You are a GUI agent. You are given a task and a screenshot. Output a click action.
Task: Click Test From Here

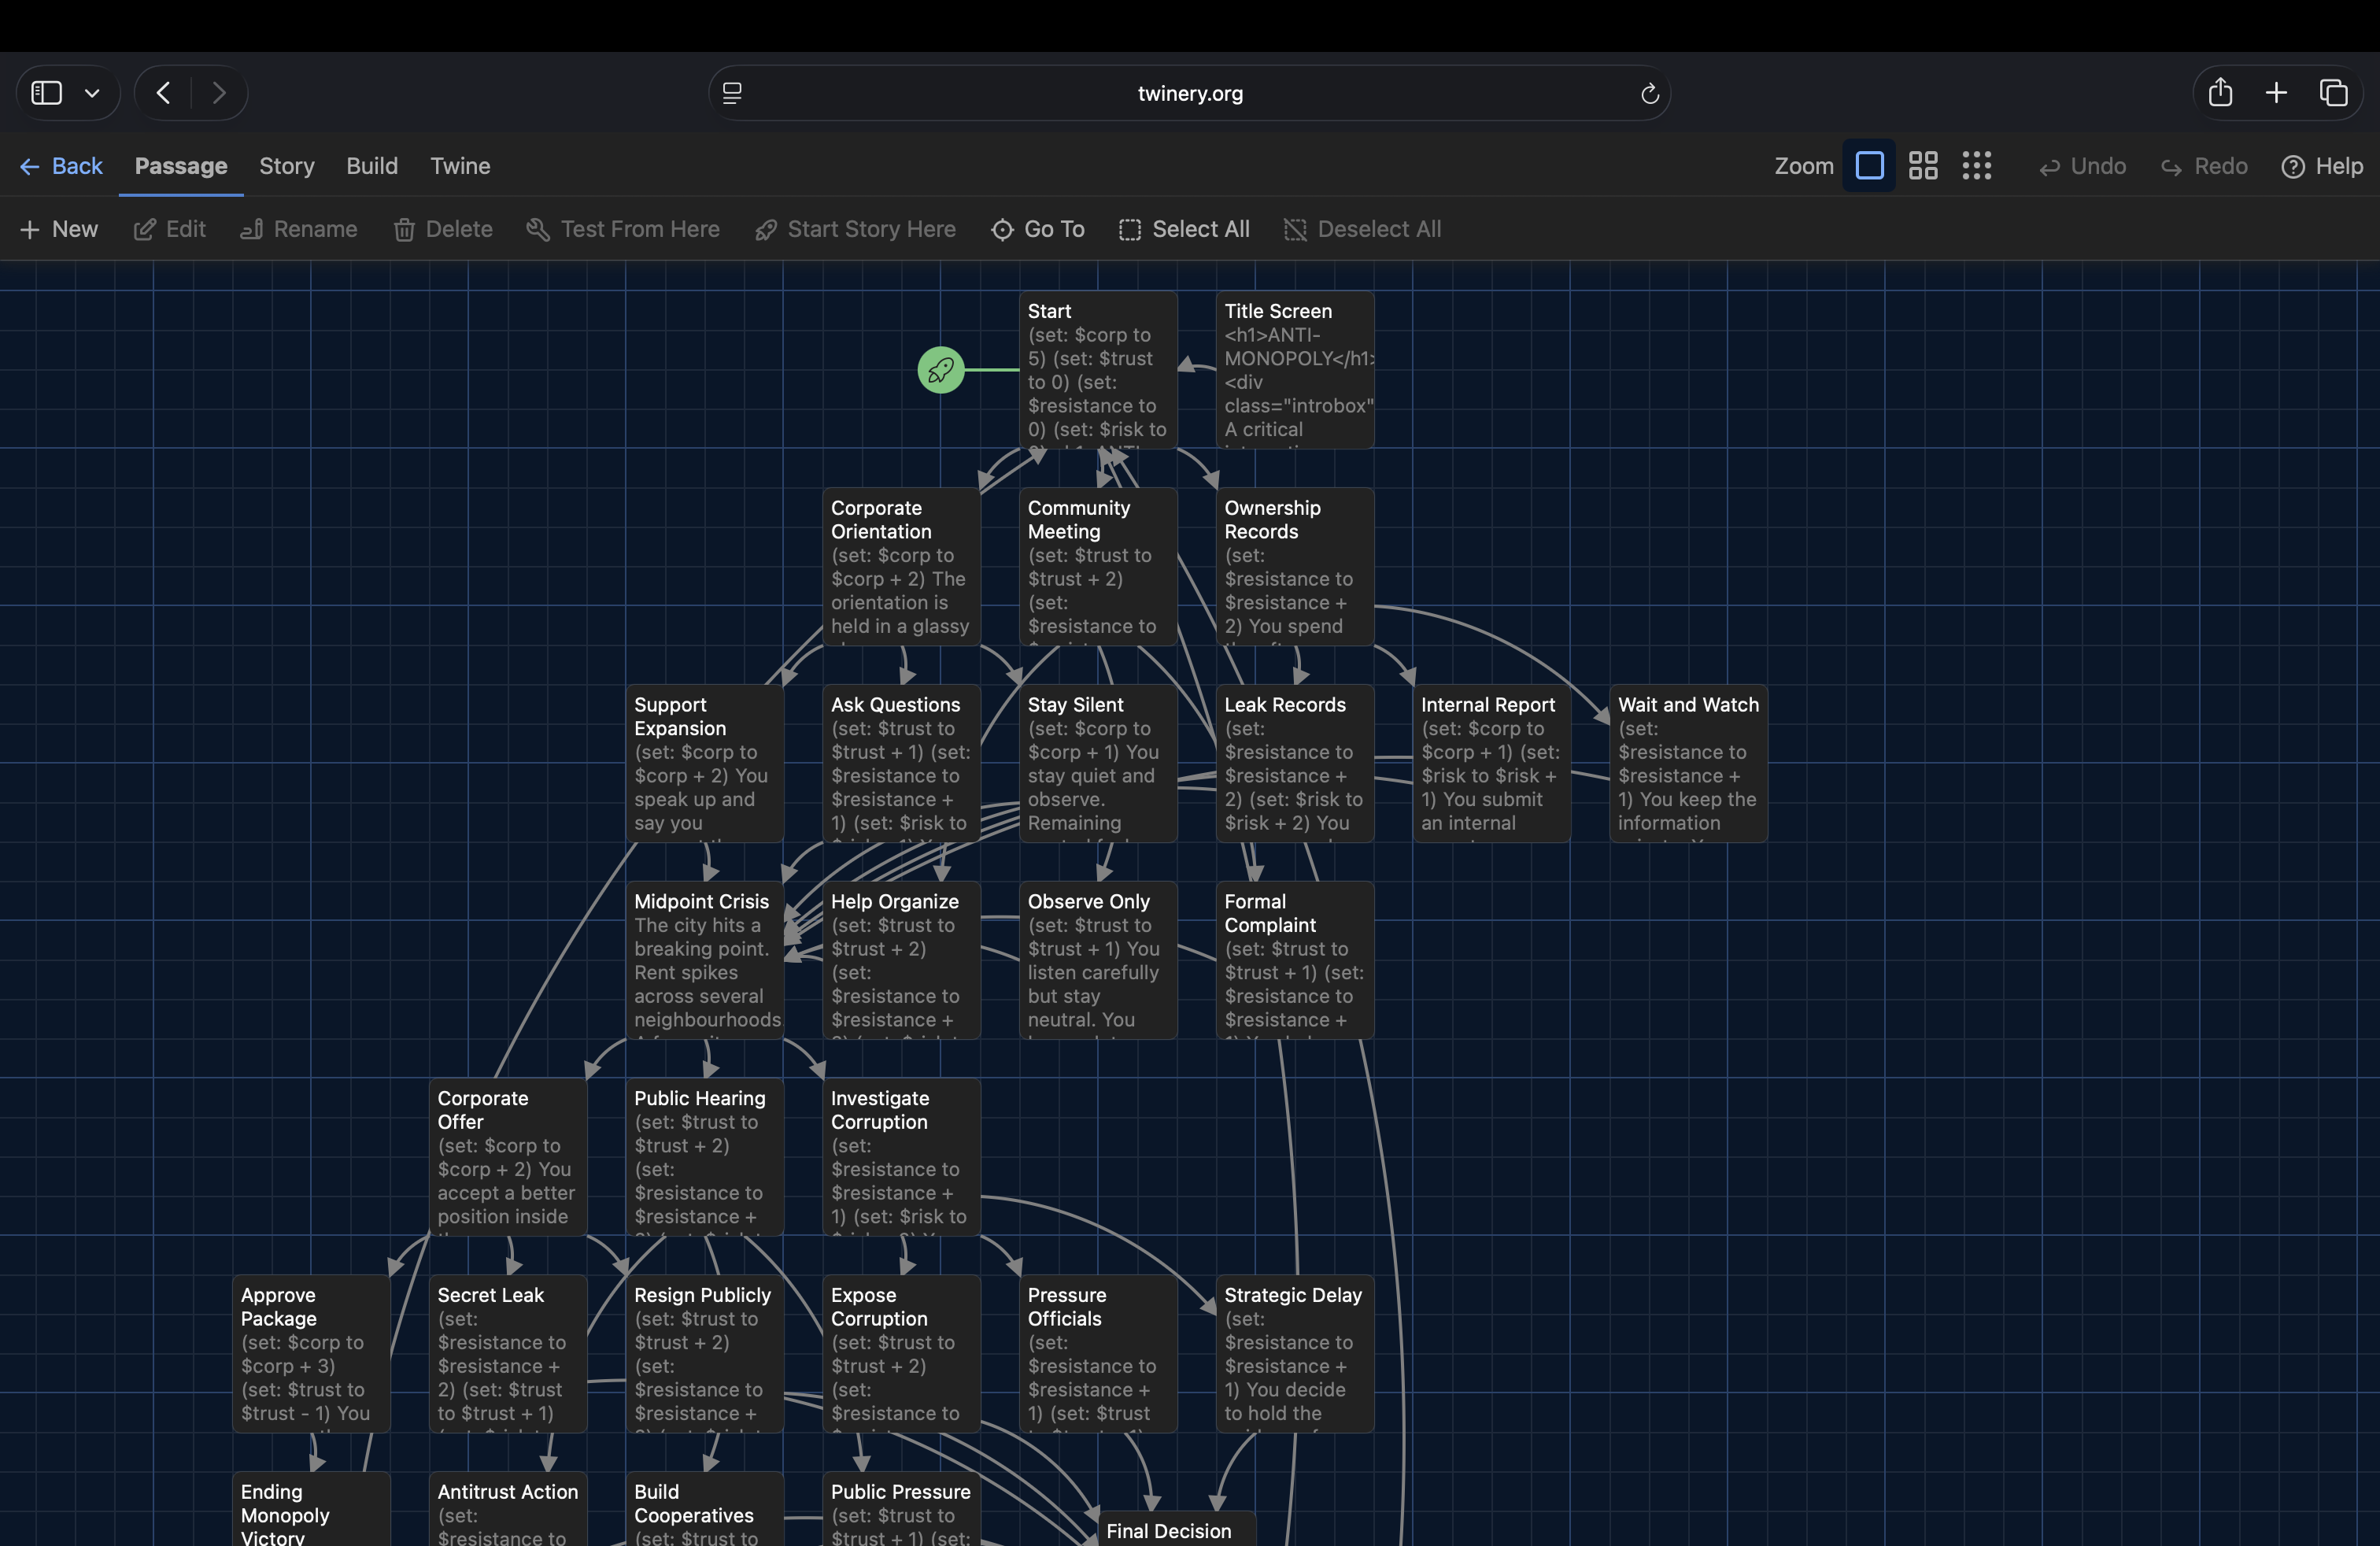pyautogui.click(x=623, y=229)
